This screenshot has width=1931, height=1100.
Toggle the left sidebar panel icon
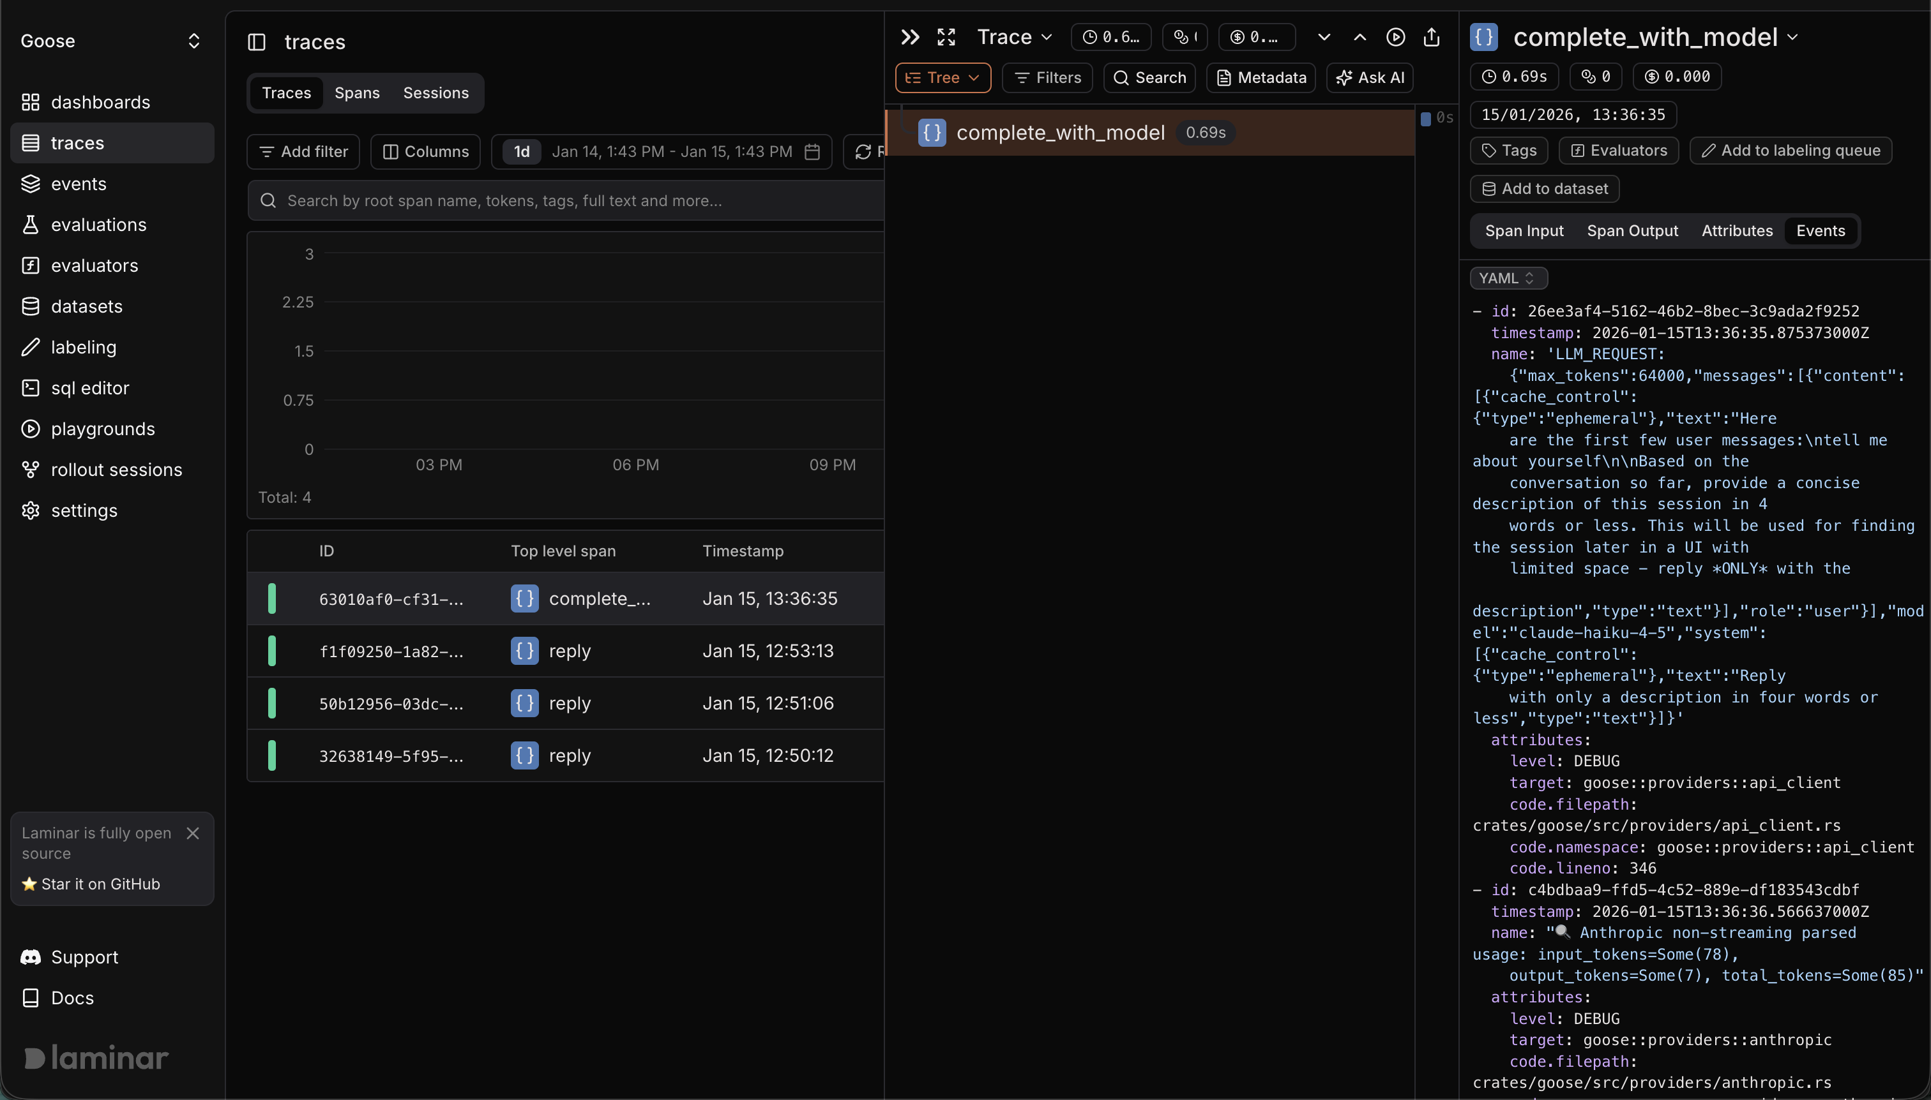[257, 42]
